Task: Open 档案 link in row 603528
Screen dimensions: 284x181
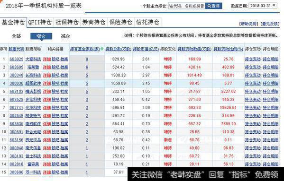Action: point(64,100)
